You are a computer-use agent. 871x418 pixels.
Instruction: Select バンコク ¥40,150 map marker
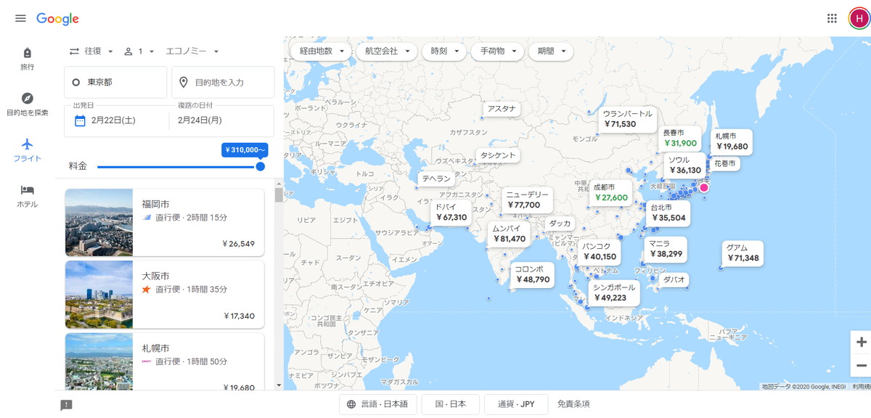tap(600, 251)
